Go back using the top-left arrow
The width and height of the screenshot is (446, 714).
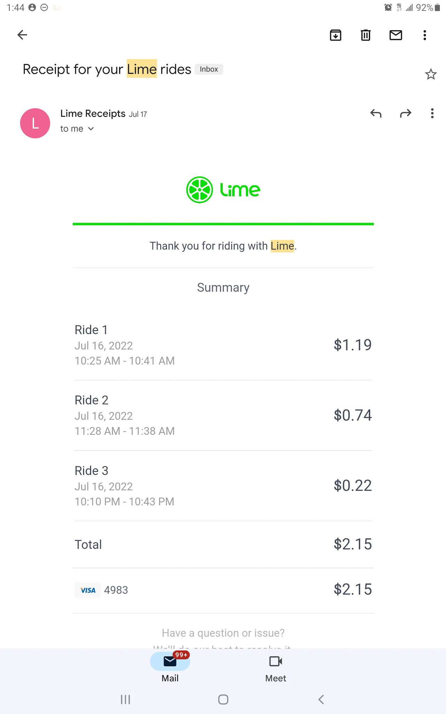[x=22, y=35]
